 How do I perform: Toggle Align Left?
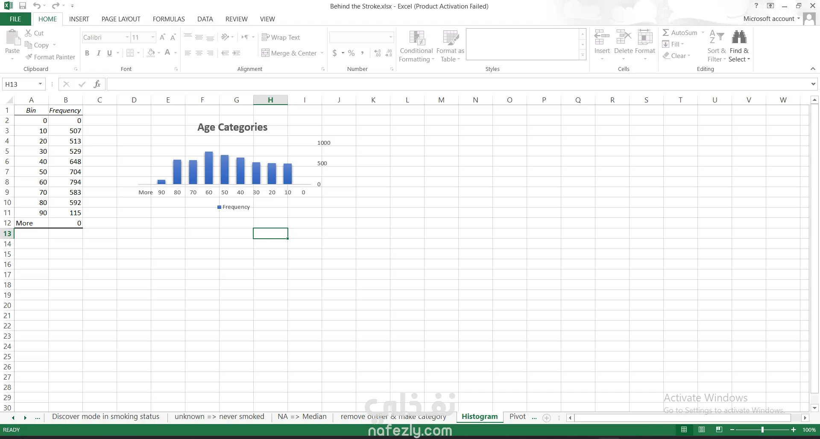tap(188, 53)
